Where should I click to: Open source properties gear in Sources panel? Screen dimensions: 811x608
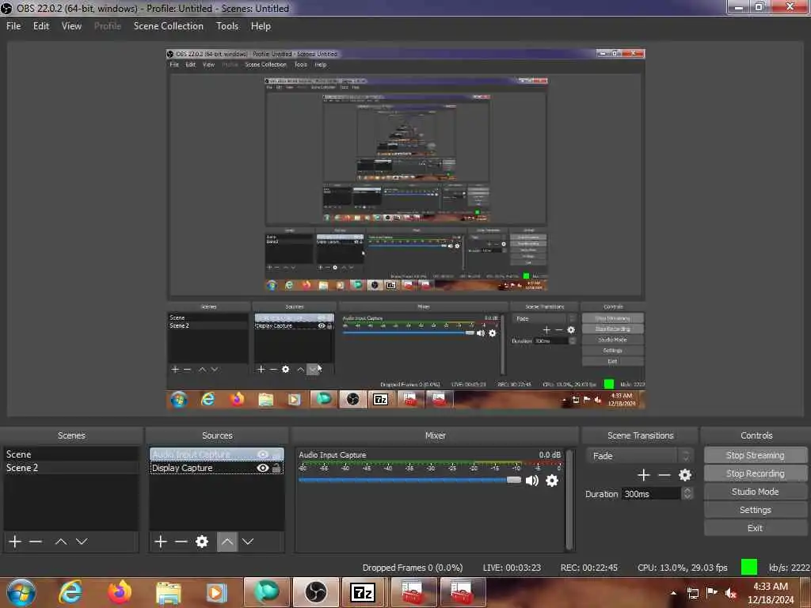pos(202,541)
